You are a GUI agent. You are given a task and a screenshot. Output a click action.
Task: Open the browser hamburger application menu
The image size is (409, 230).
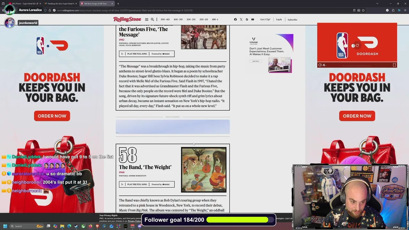(405, 10)
